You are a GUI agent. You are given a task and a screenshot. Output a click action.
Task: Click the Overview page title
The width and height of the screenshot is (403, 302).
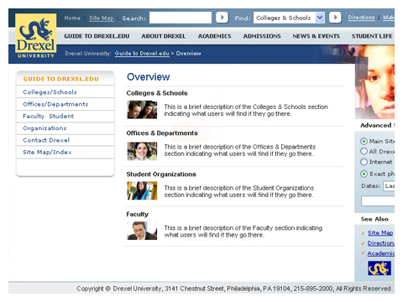click(x=149, y=77)
